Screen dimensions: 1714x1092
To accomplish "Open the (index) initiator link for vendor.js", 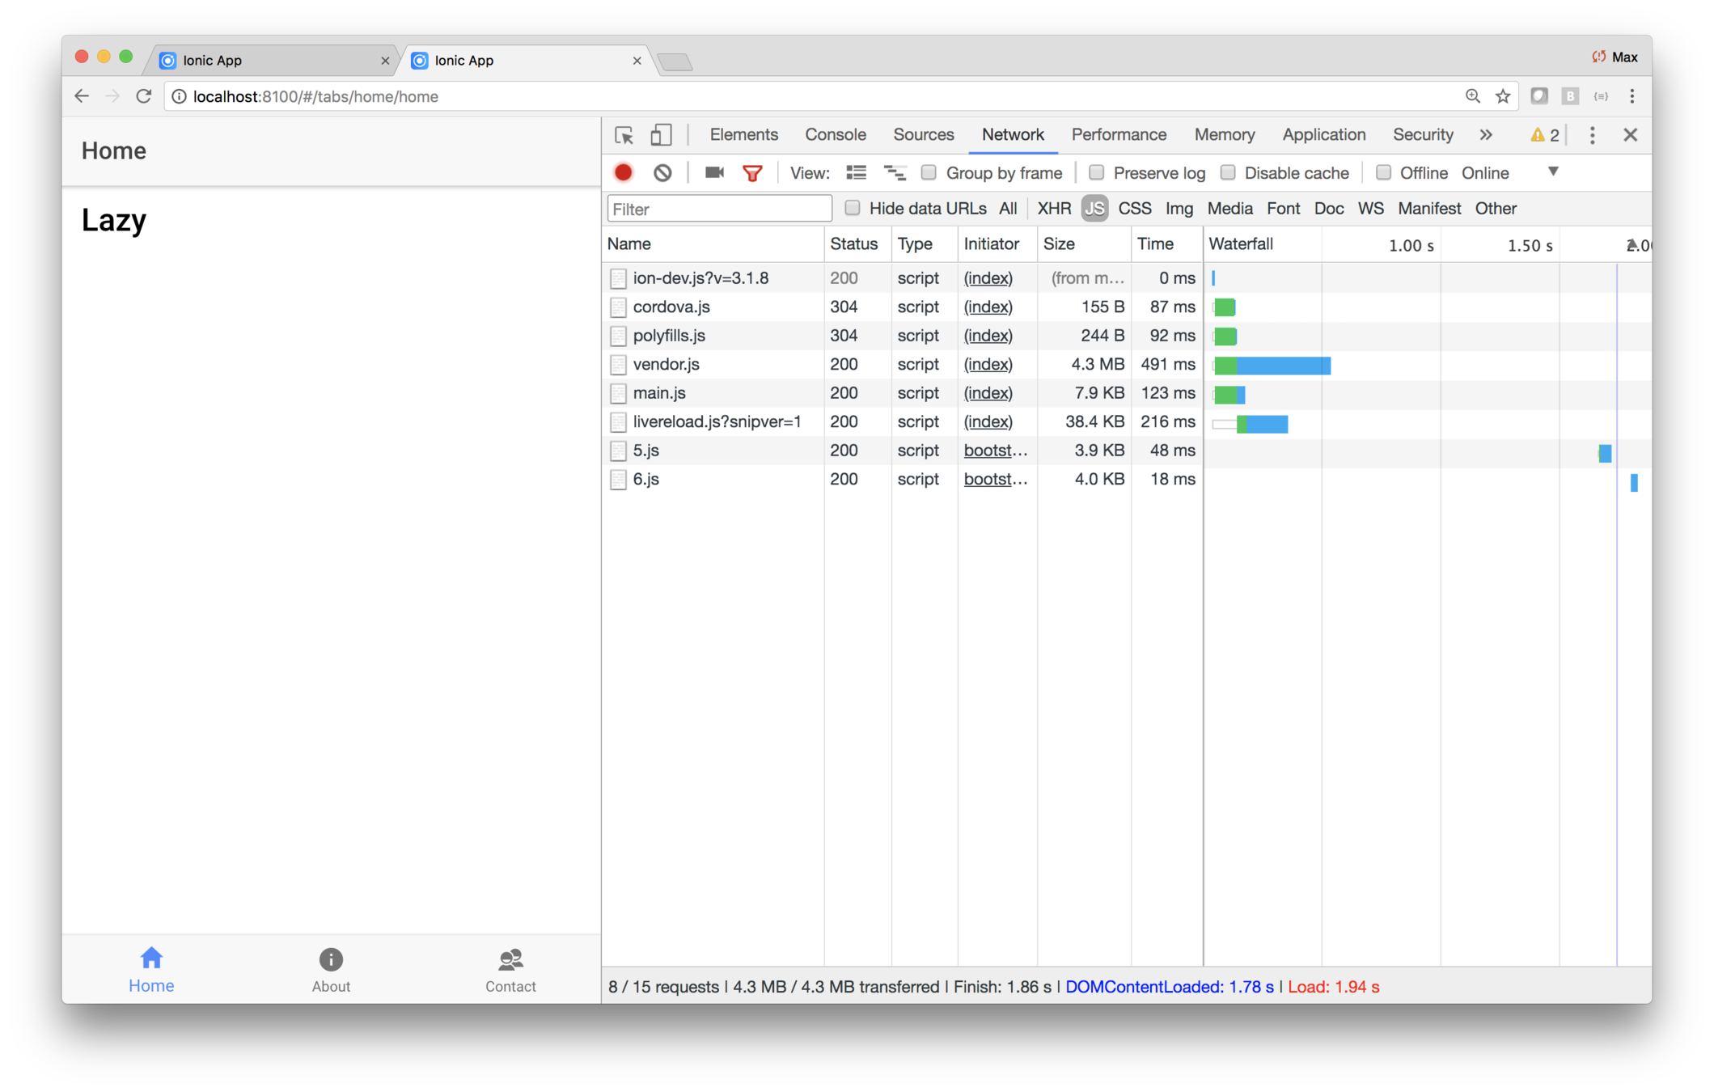I will 988,364.
